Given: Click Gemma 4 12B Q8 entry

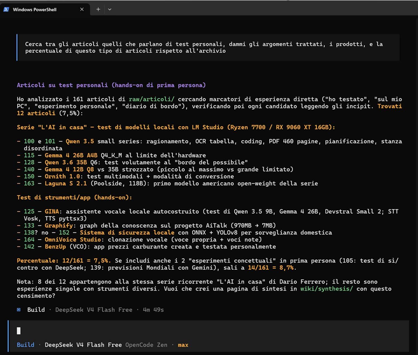Looking at the screenshot, I should [x=69, y=169].
